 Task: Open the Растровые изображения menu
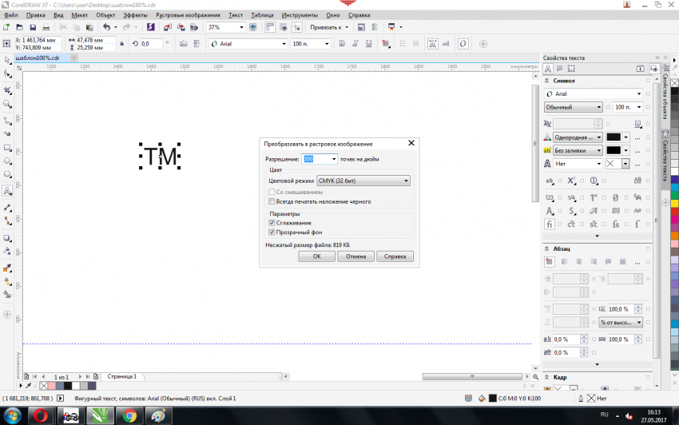tap(188, 15)
